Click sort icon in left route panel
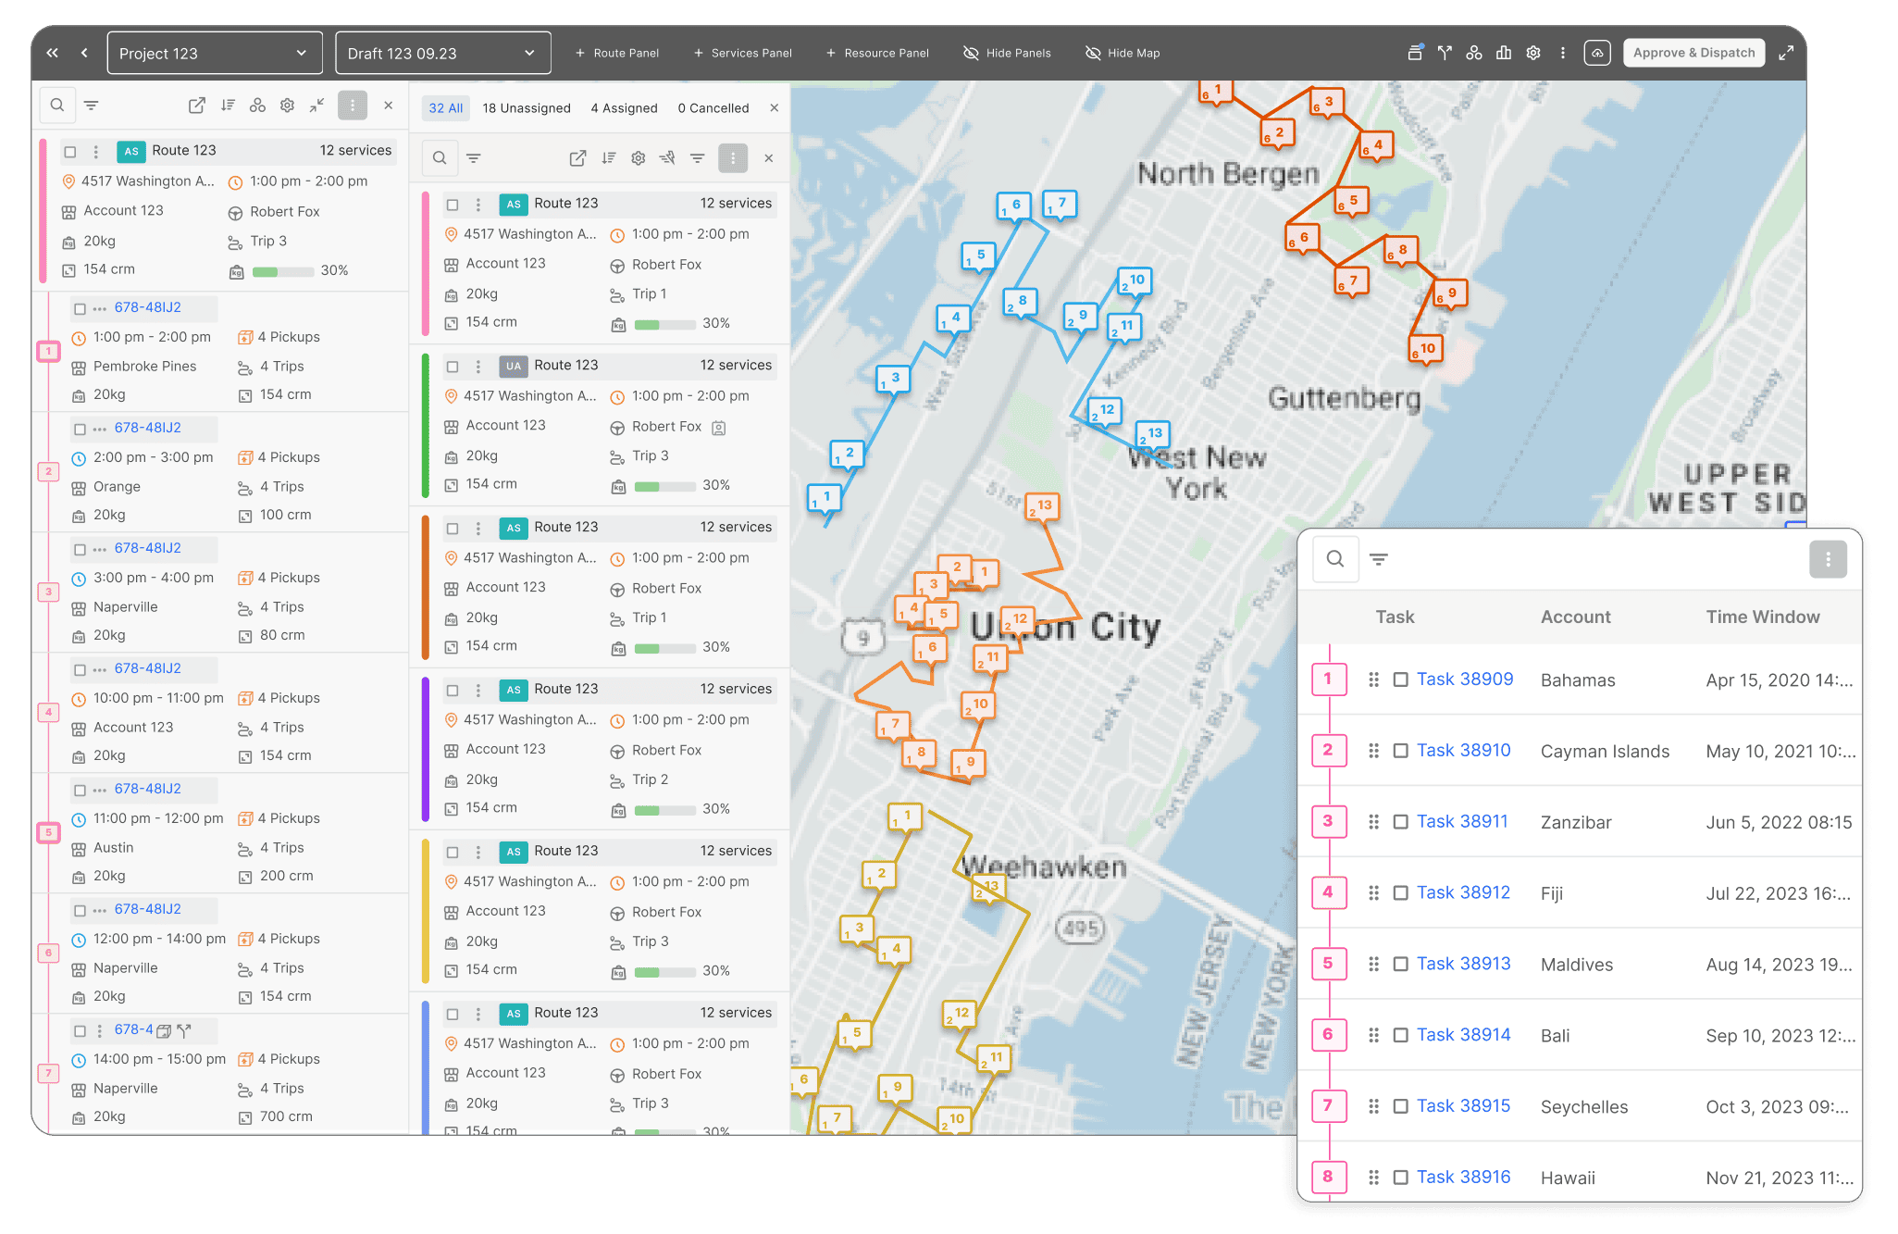1898x1234 pixels. point(228,106)
